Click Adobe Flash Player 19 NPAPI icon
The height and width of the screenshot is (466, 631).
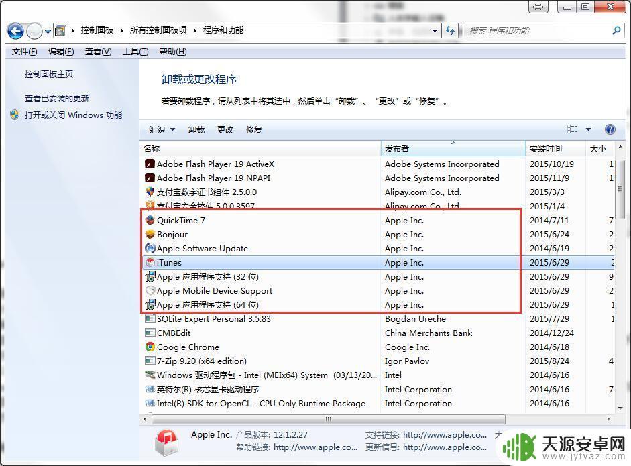150,178
